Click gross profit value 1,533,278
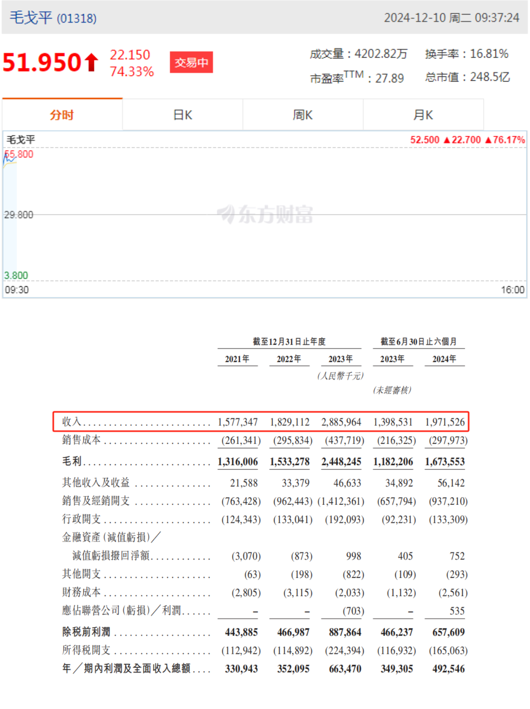Image resolution: width=530 pixels, height=709 pixels. [289, 462]
